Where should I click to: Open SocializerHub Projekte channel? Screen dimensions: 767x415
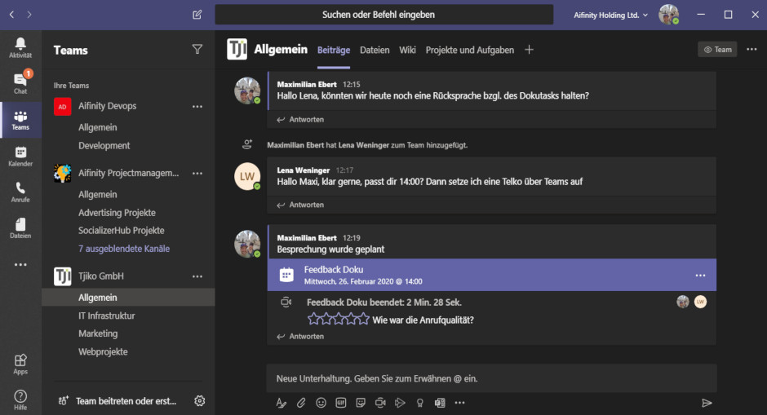point(122,230)
